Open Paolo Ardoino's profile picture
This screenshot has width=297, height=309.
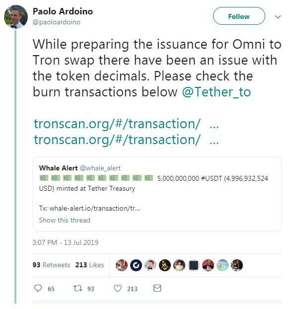[16, 17]
